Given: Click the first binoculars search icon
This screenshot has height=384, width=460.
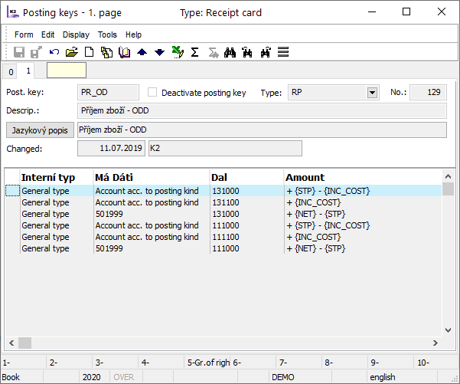Looking at the screenshot, I should click(230, 52).
